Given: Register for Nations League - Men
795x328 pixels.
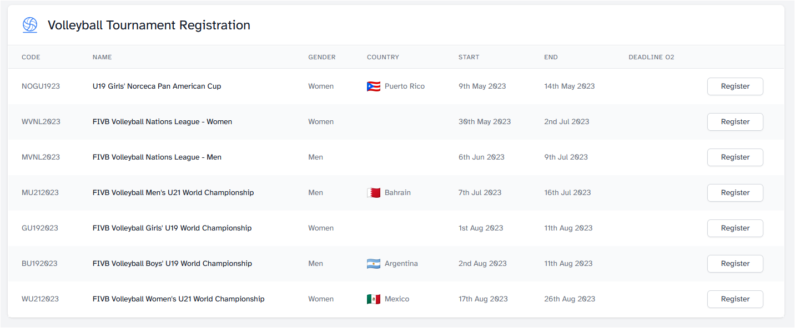Looking at the screenshot, I should 735,157.
